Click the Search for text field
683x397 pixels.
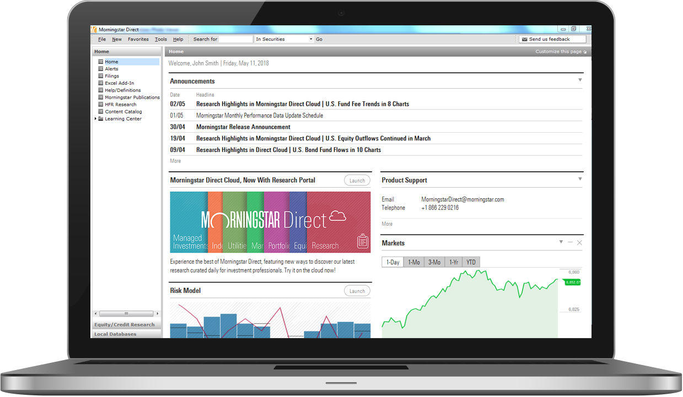click(x=235, y=40)
